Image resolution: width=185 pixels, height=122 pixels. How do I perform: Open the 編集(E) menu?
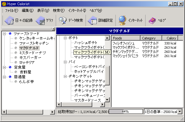pyautogui.click(x=28, y=11)
